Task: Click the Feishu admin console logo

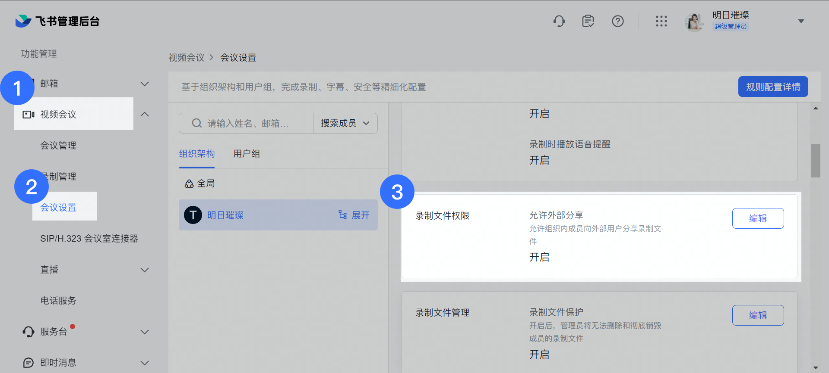Action: [x=57, y=21]
